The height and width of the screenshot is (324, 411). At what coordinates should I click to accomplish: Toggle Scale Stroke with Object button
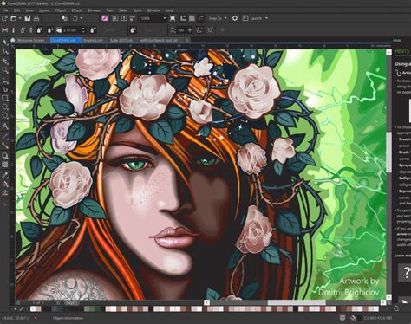click(x=199, y=30)
